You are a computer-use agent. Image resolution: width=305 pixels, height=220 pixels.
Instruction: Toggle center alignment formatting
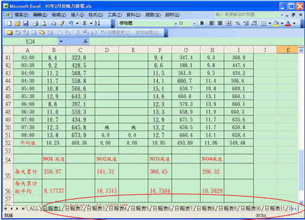(220, 23)
